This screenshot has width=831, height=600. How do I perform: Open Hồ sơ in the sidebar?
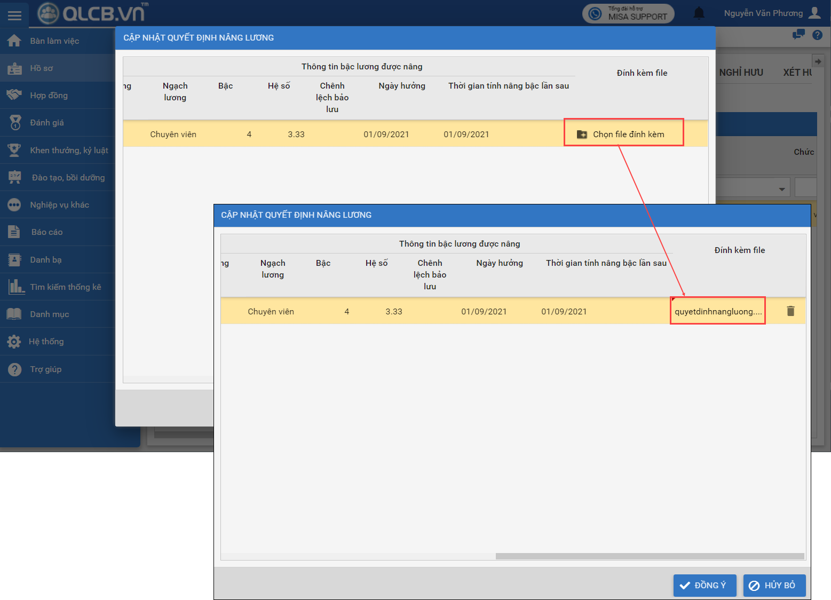pyautogui.click(x=42, y=68)
